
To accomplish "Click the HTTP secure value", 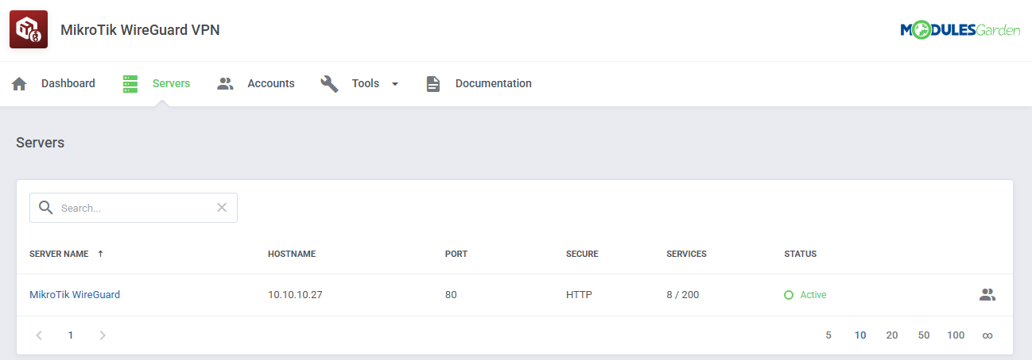I will (579, 295).
